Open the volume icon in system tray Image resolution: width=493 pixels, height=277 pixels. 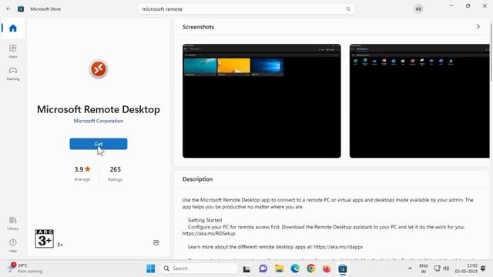(x=446, y=269)
